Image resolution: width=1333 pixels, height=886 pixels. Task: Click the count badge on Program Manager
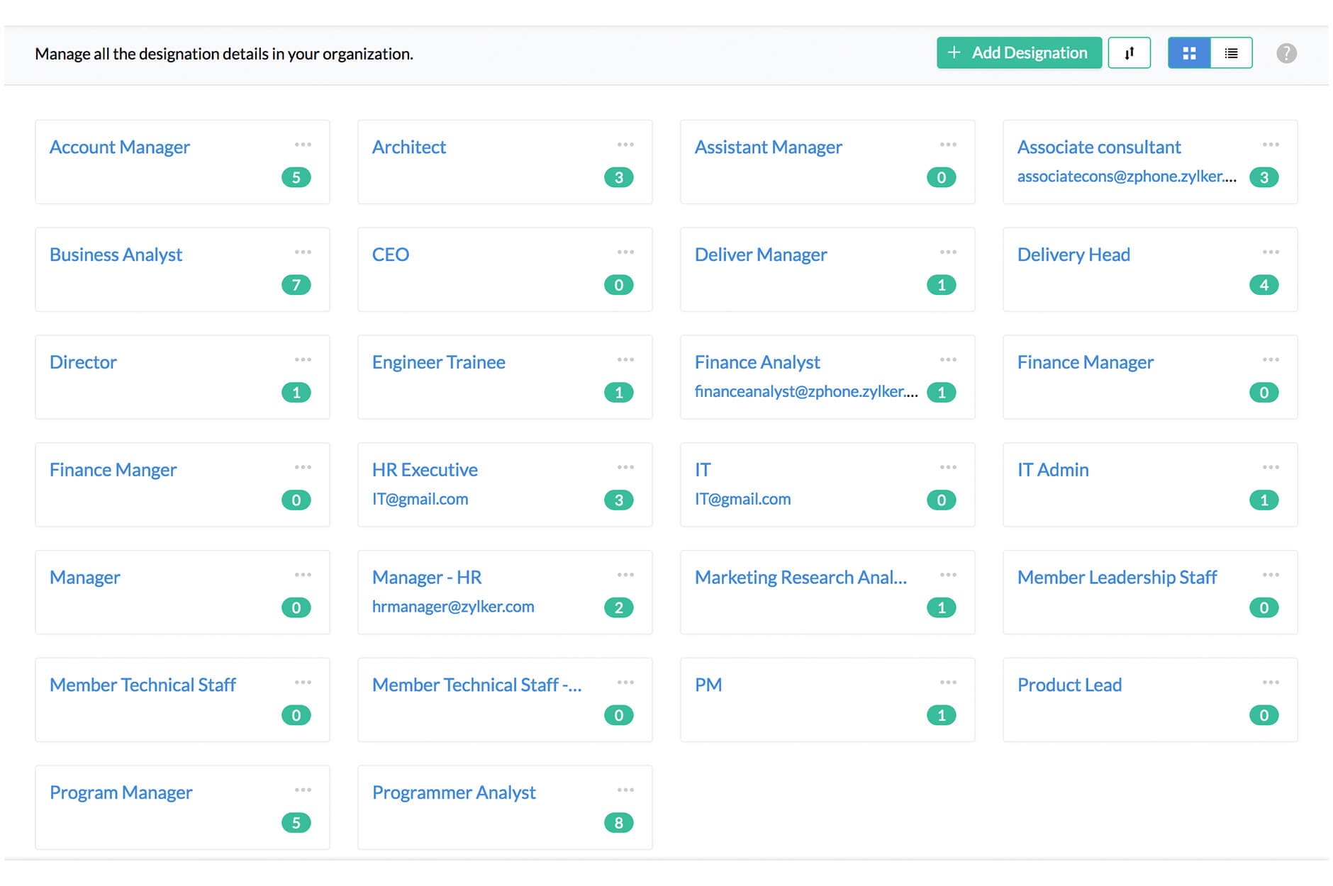pyautogui.click(x=296, y=822)
